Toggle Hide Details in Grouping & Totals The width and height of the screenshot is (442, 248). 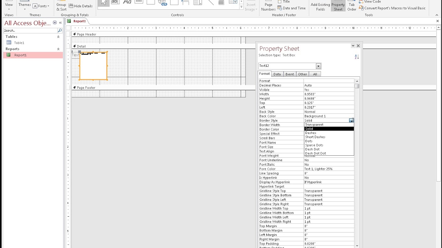(80, 6)
